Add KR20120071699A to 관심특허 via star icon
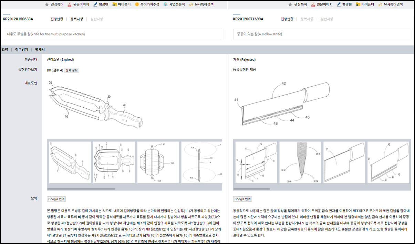 click(290, 4)
